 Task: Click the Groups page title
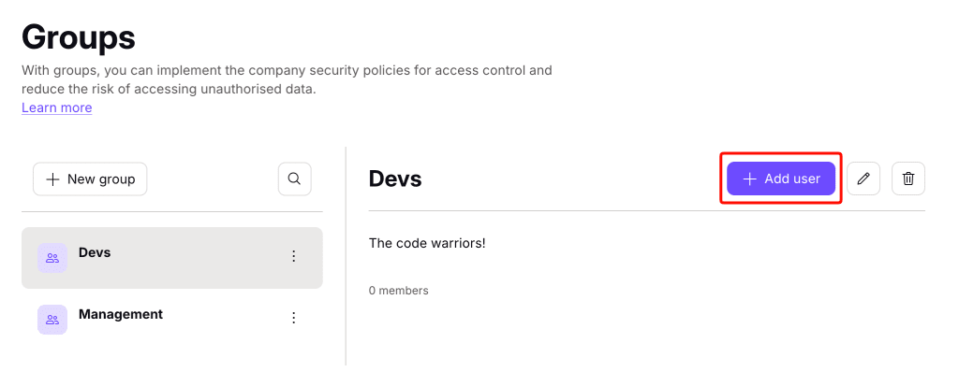(x=79, y=37)
